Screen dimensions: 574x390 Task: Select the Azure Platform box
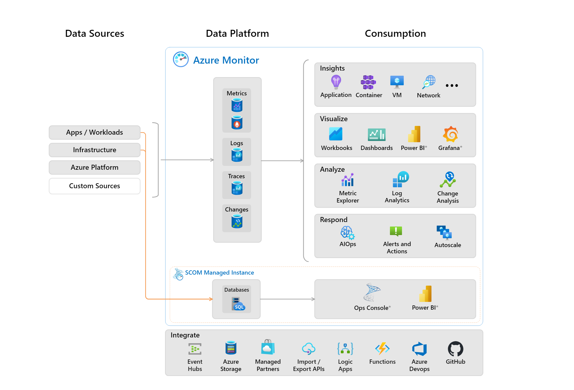point(95,167)
